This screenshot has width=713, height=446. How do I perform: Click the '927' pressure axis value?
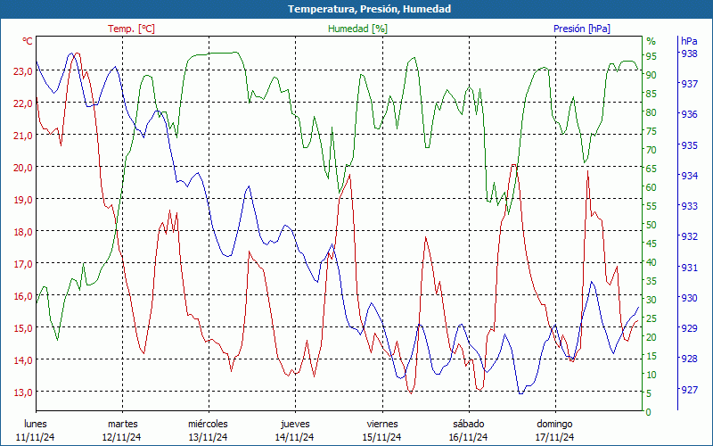(x=689, y=390)
